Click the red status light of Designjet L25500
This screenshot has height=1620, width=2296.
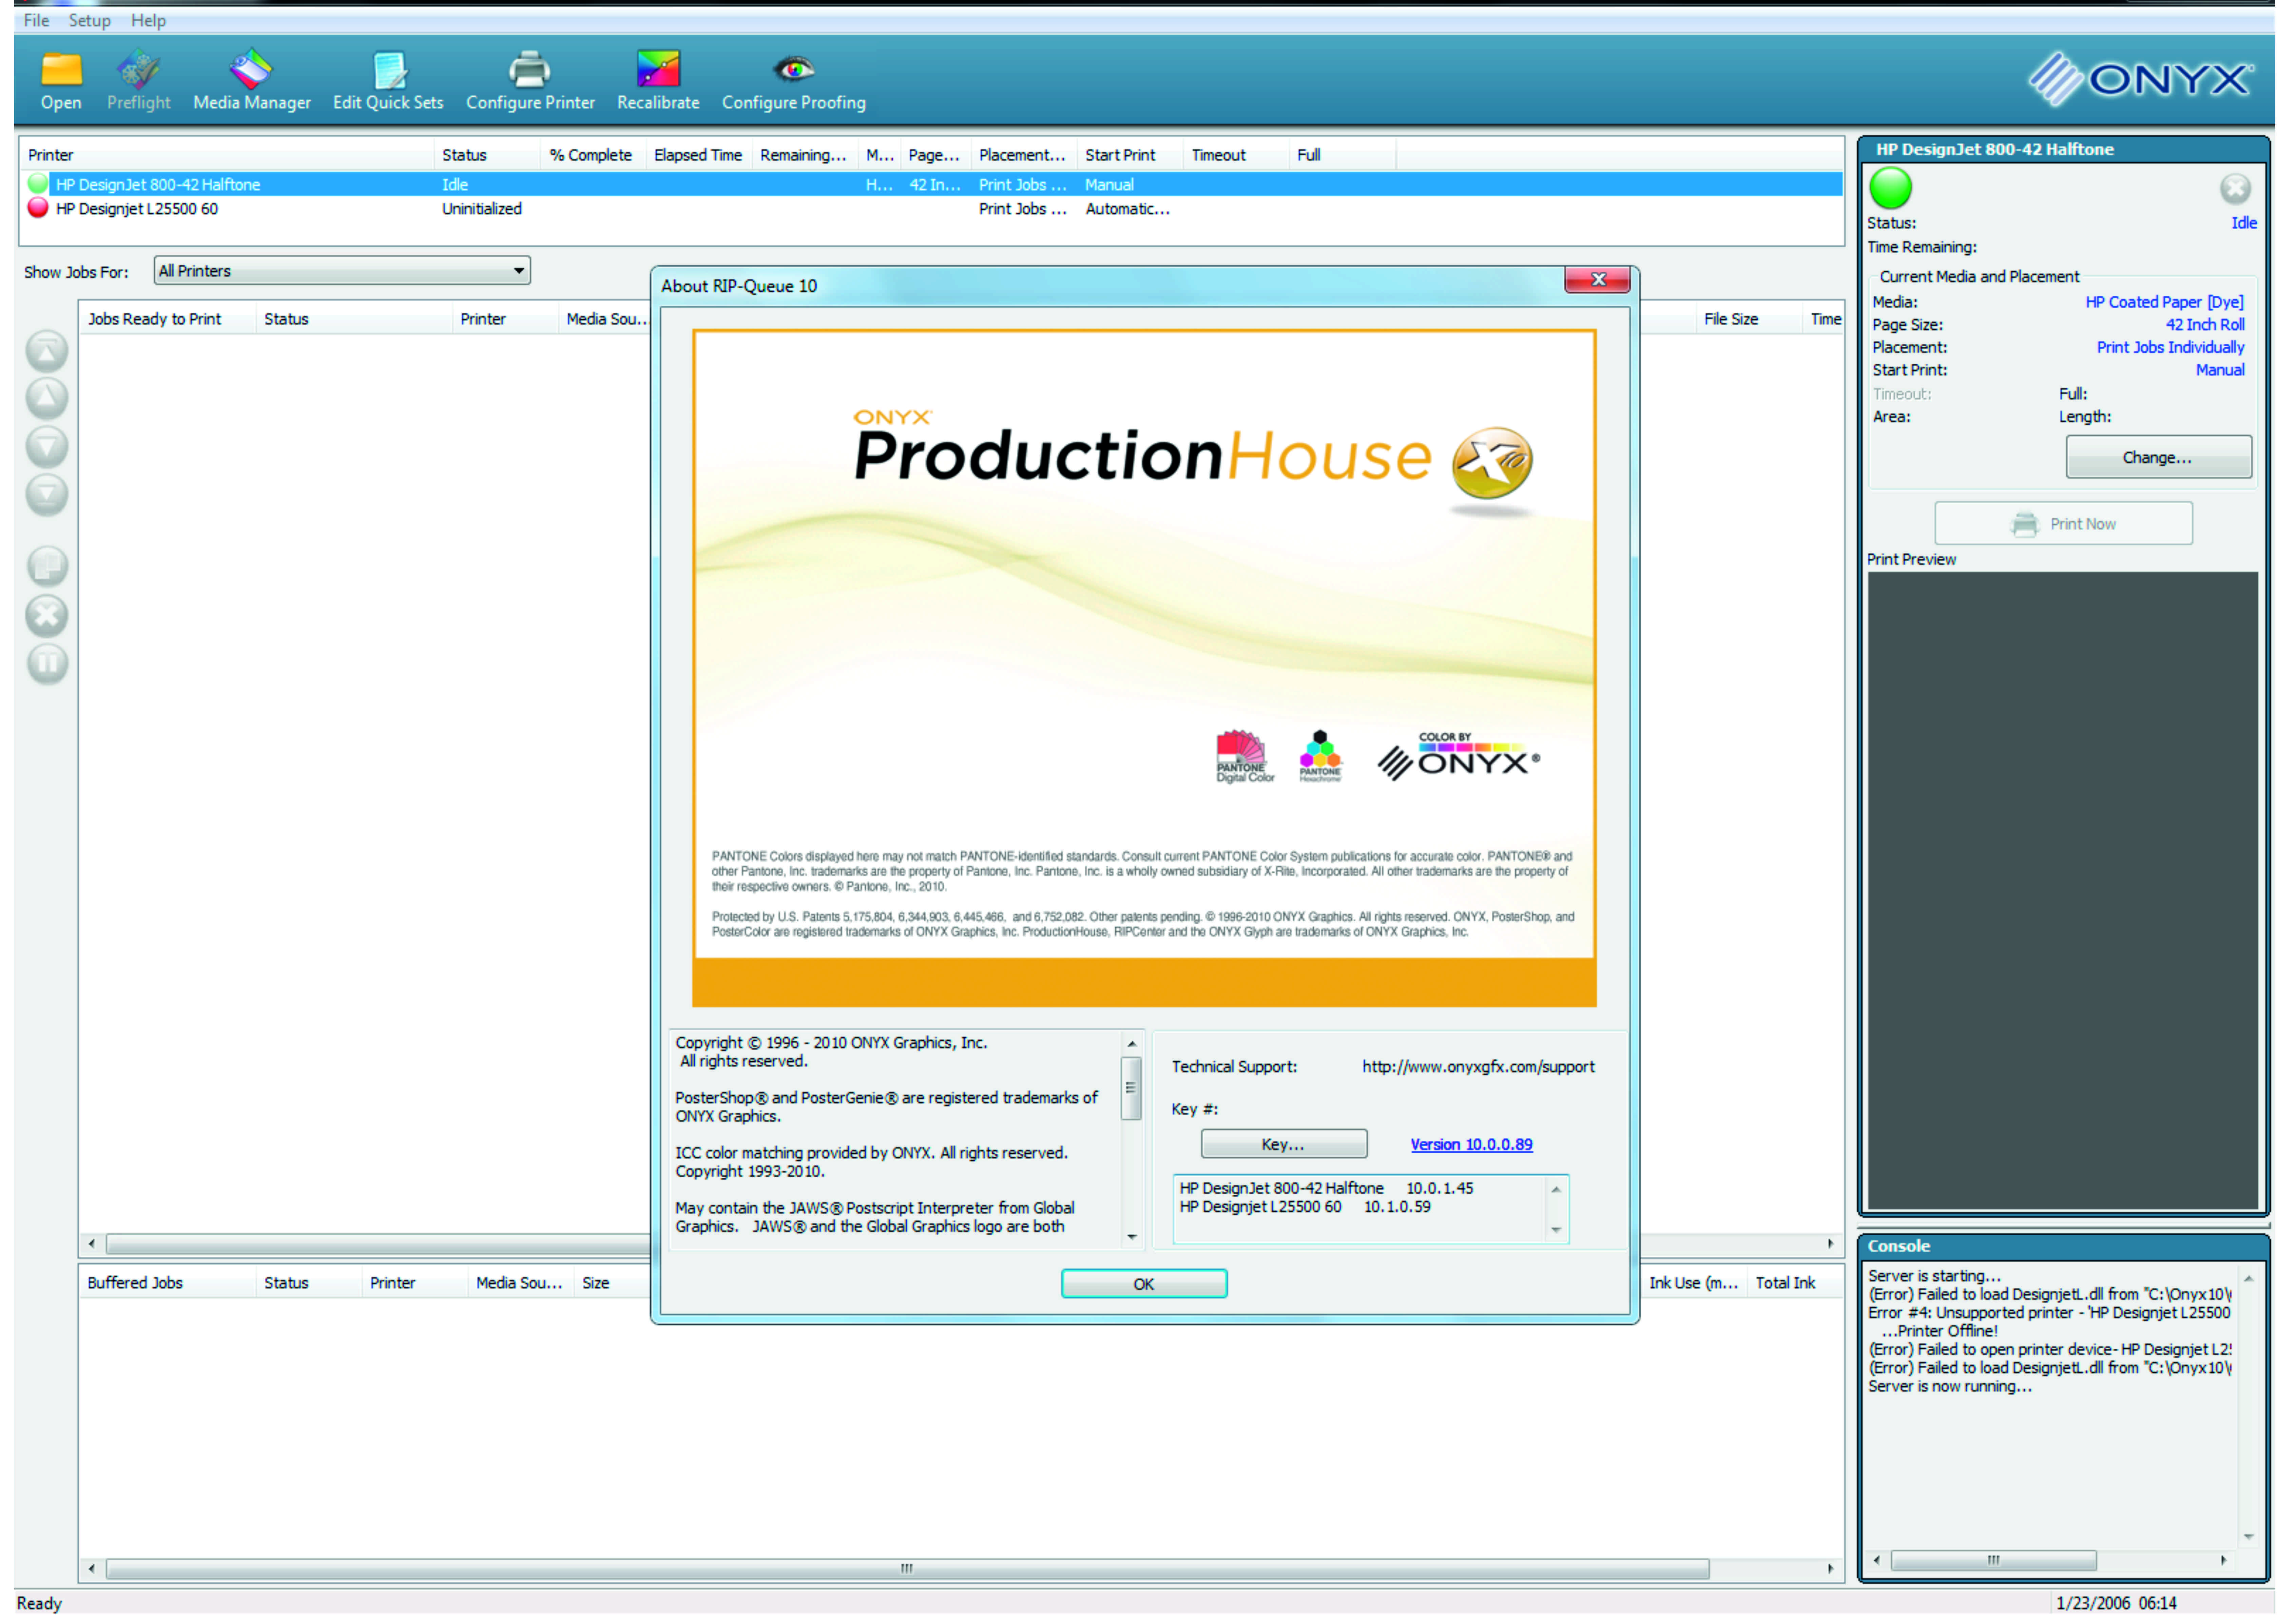38,208
